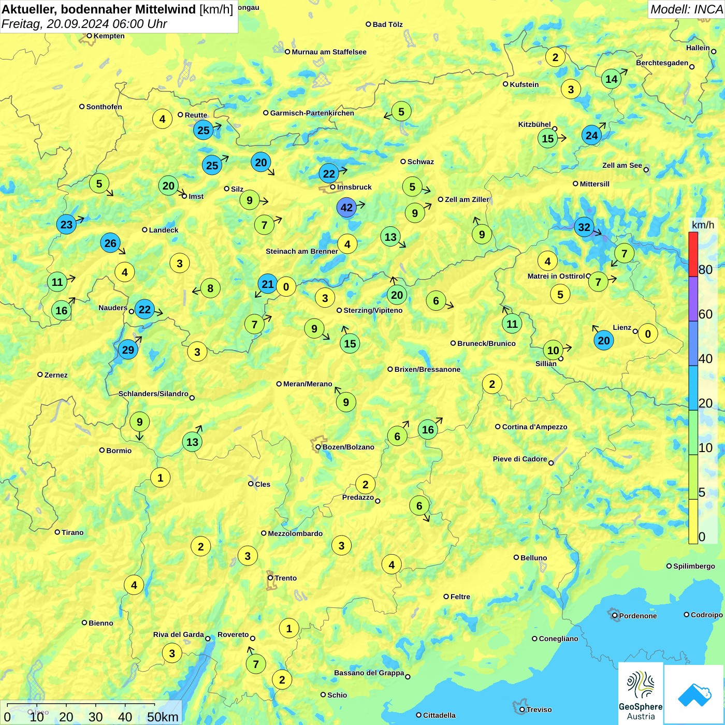This screenshot has height=725, width=725.
Task: Click the Landeck town label
Action: [x=163, y=230]
